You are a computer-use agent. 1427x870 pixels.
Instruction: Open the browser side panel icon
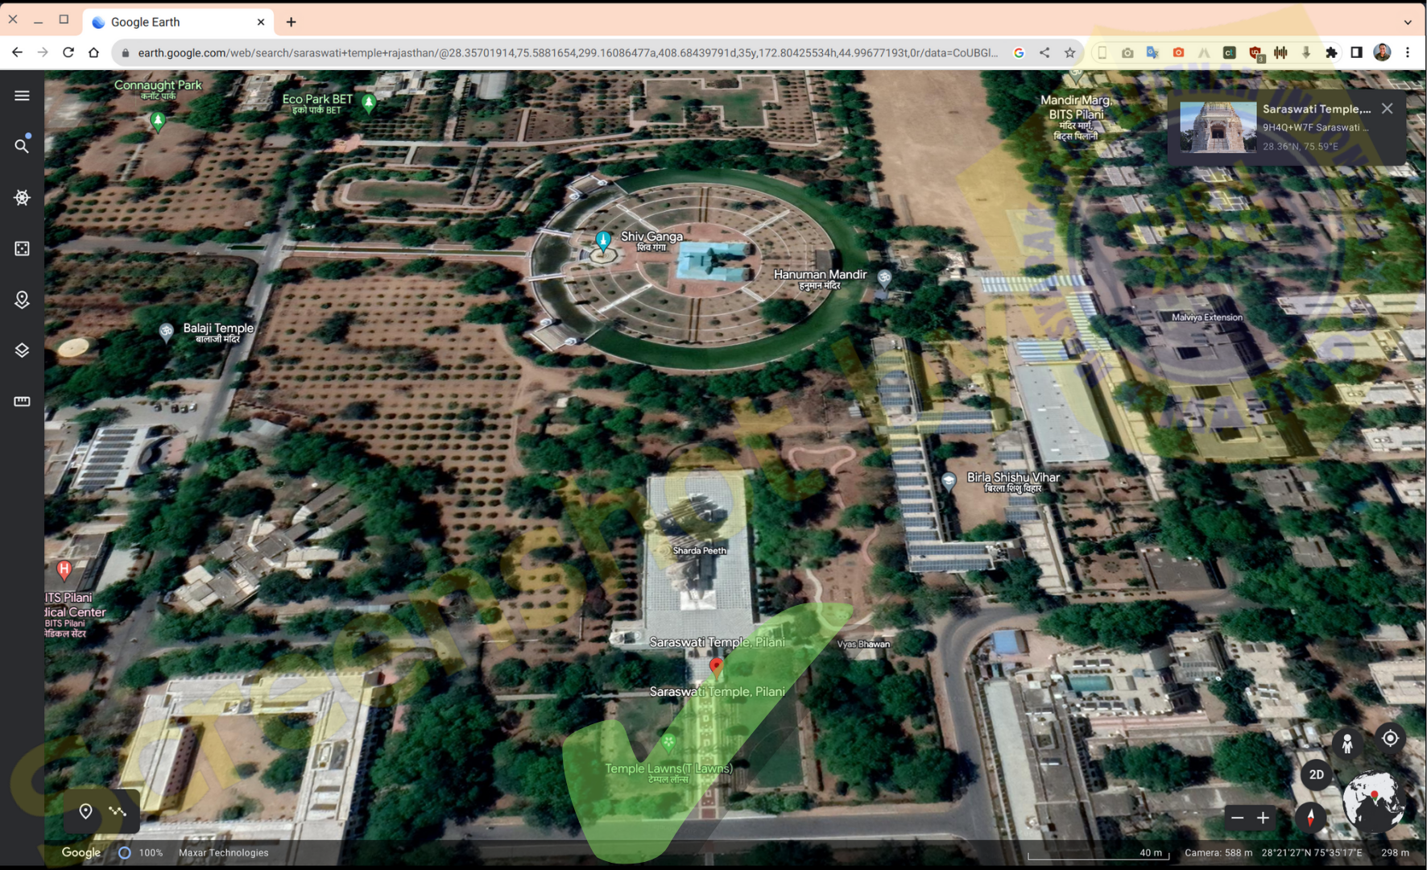[1356, 52]
